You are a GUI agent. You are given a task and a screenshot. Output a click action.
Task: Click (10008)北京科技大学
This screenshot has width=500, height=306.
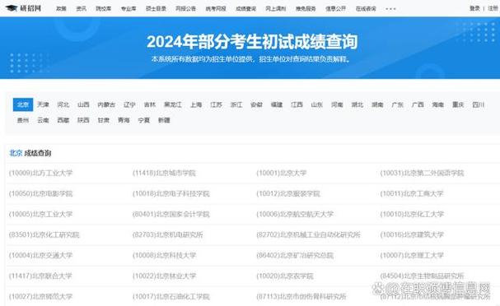164,255
